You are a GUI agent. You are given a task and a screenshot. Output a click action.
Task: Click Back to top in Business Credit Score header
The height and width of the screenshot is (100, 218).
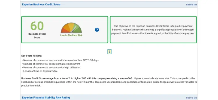192,5
